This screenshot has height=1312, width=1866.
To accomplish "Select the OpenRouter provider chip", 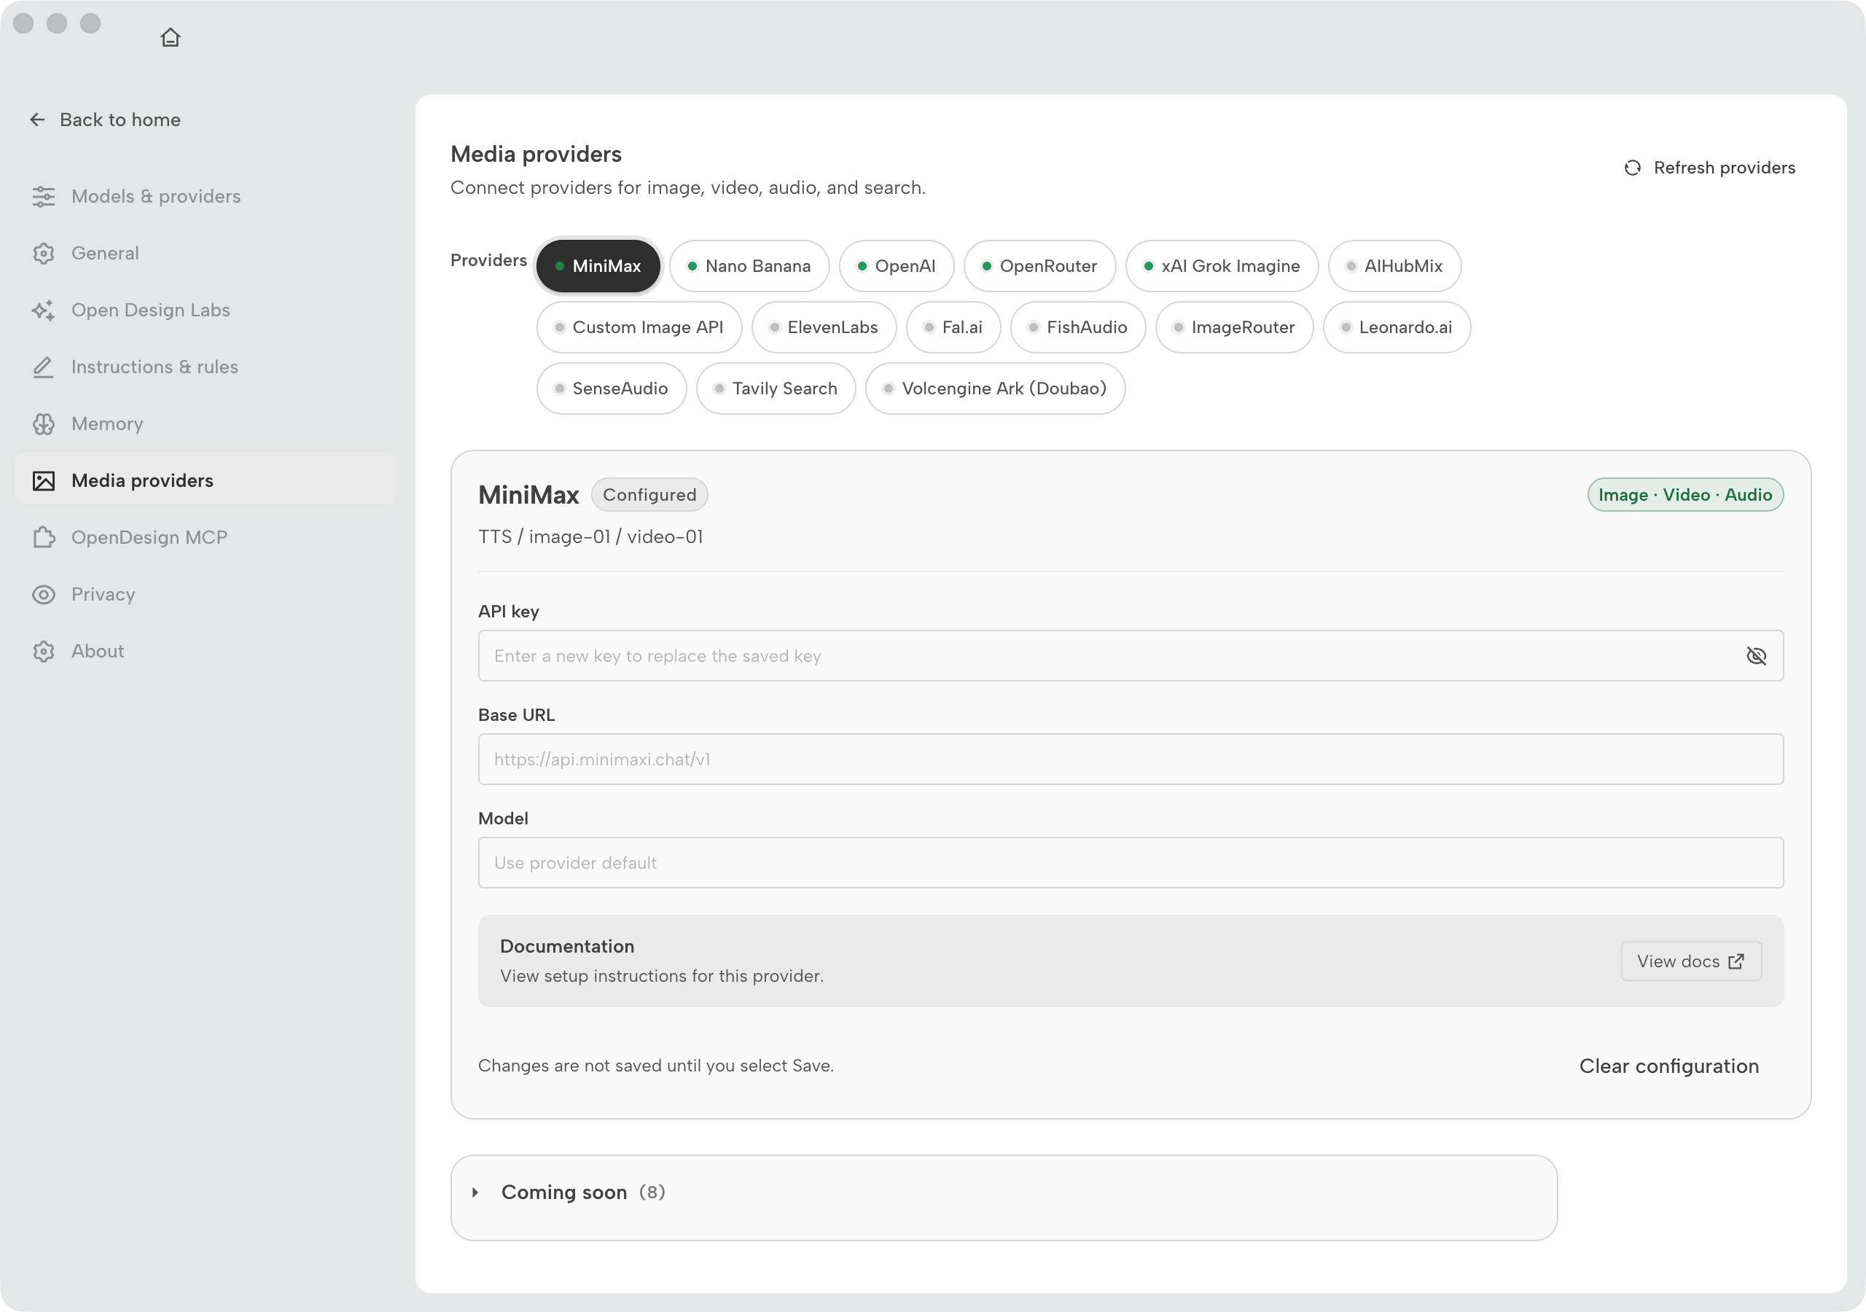I will pyautogui.click(x=1039, y=266).
